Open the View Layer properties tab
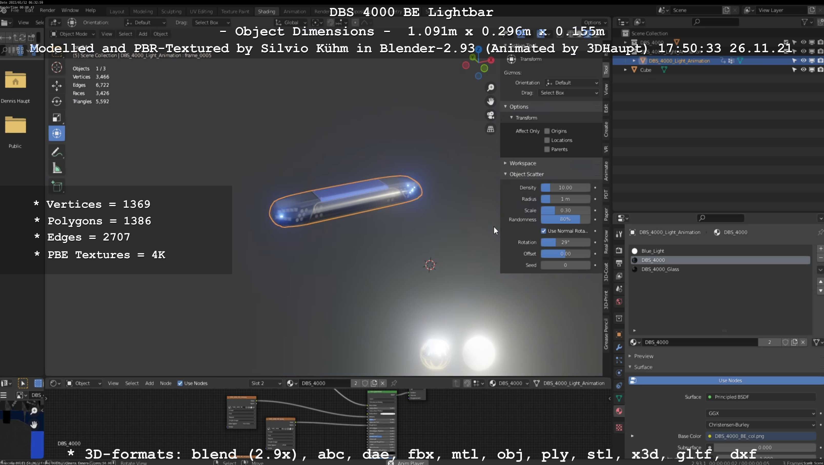Screen dimensions: 824x465 pyautogui.click(x=619, y=276)
